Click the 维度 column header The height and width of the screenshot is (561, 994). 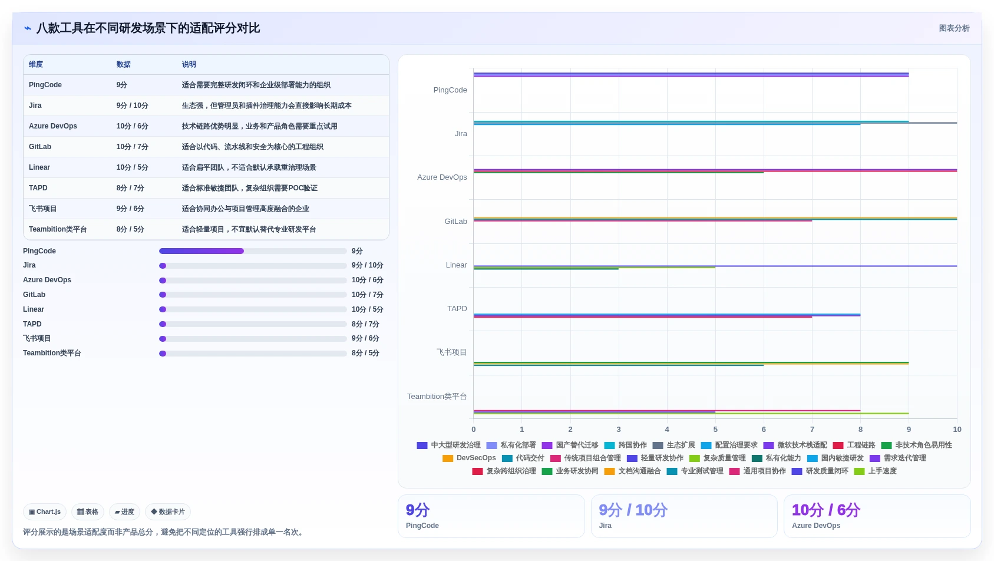(x=36, y=64)
